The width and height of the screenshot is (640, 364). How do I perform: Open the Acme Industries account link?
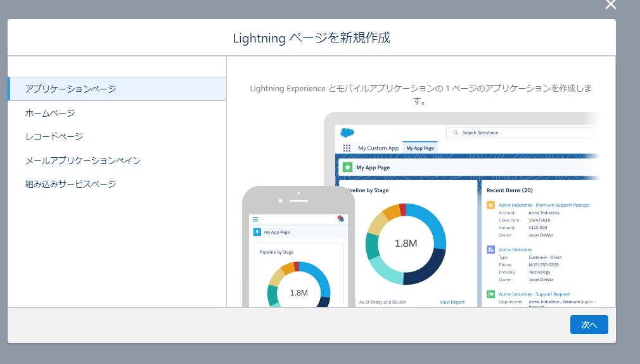pos(515,250)
